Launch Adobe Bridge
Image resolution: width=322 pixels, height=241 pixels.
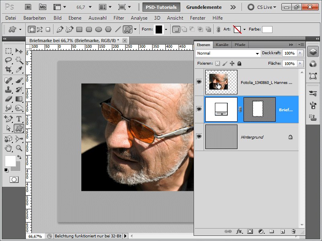(x=28, y=7)
